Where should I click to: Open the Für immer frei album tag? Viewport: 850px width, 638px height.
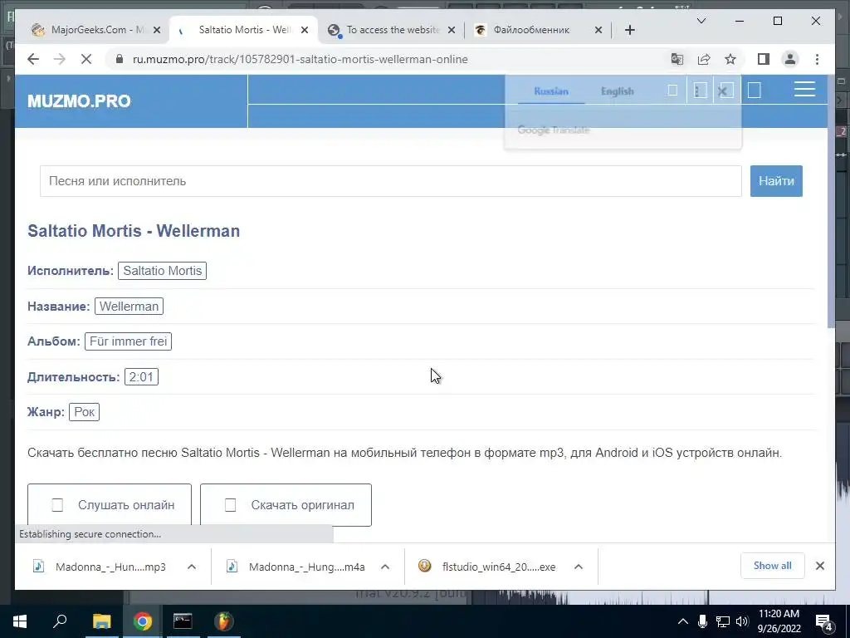[128, 341]
